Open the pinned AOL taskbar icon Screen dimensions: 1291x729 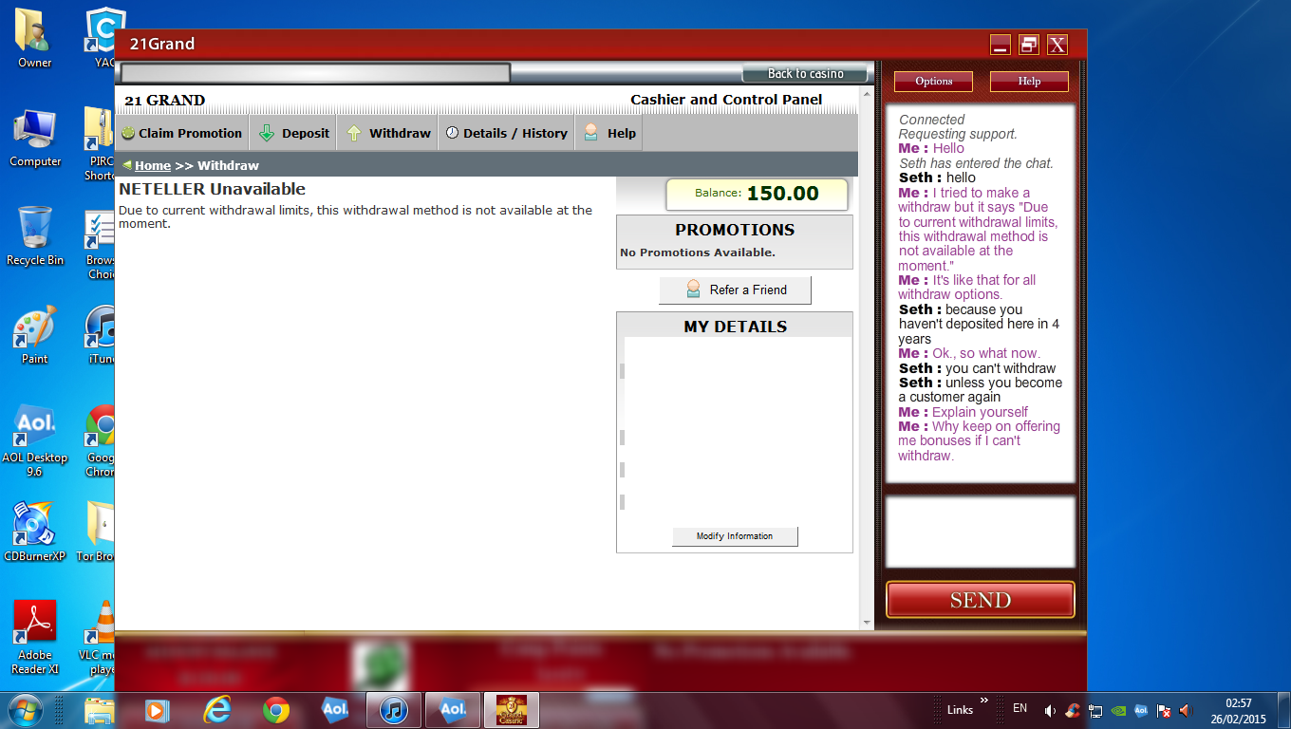pos(335,710)
